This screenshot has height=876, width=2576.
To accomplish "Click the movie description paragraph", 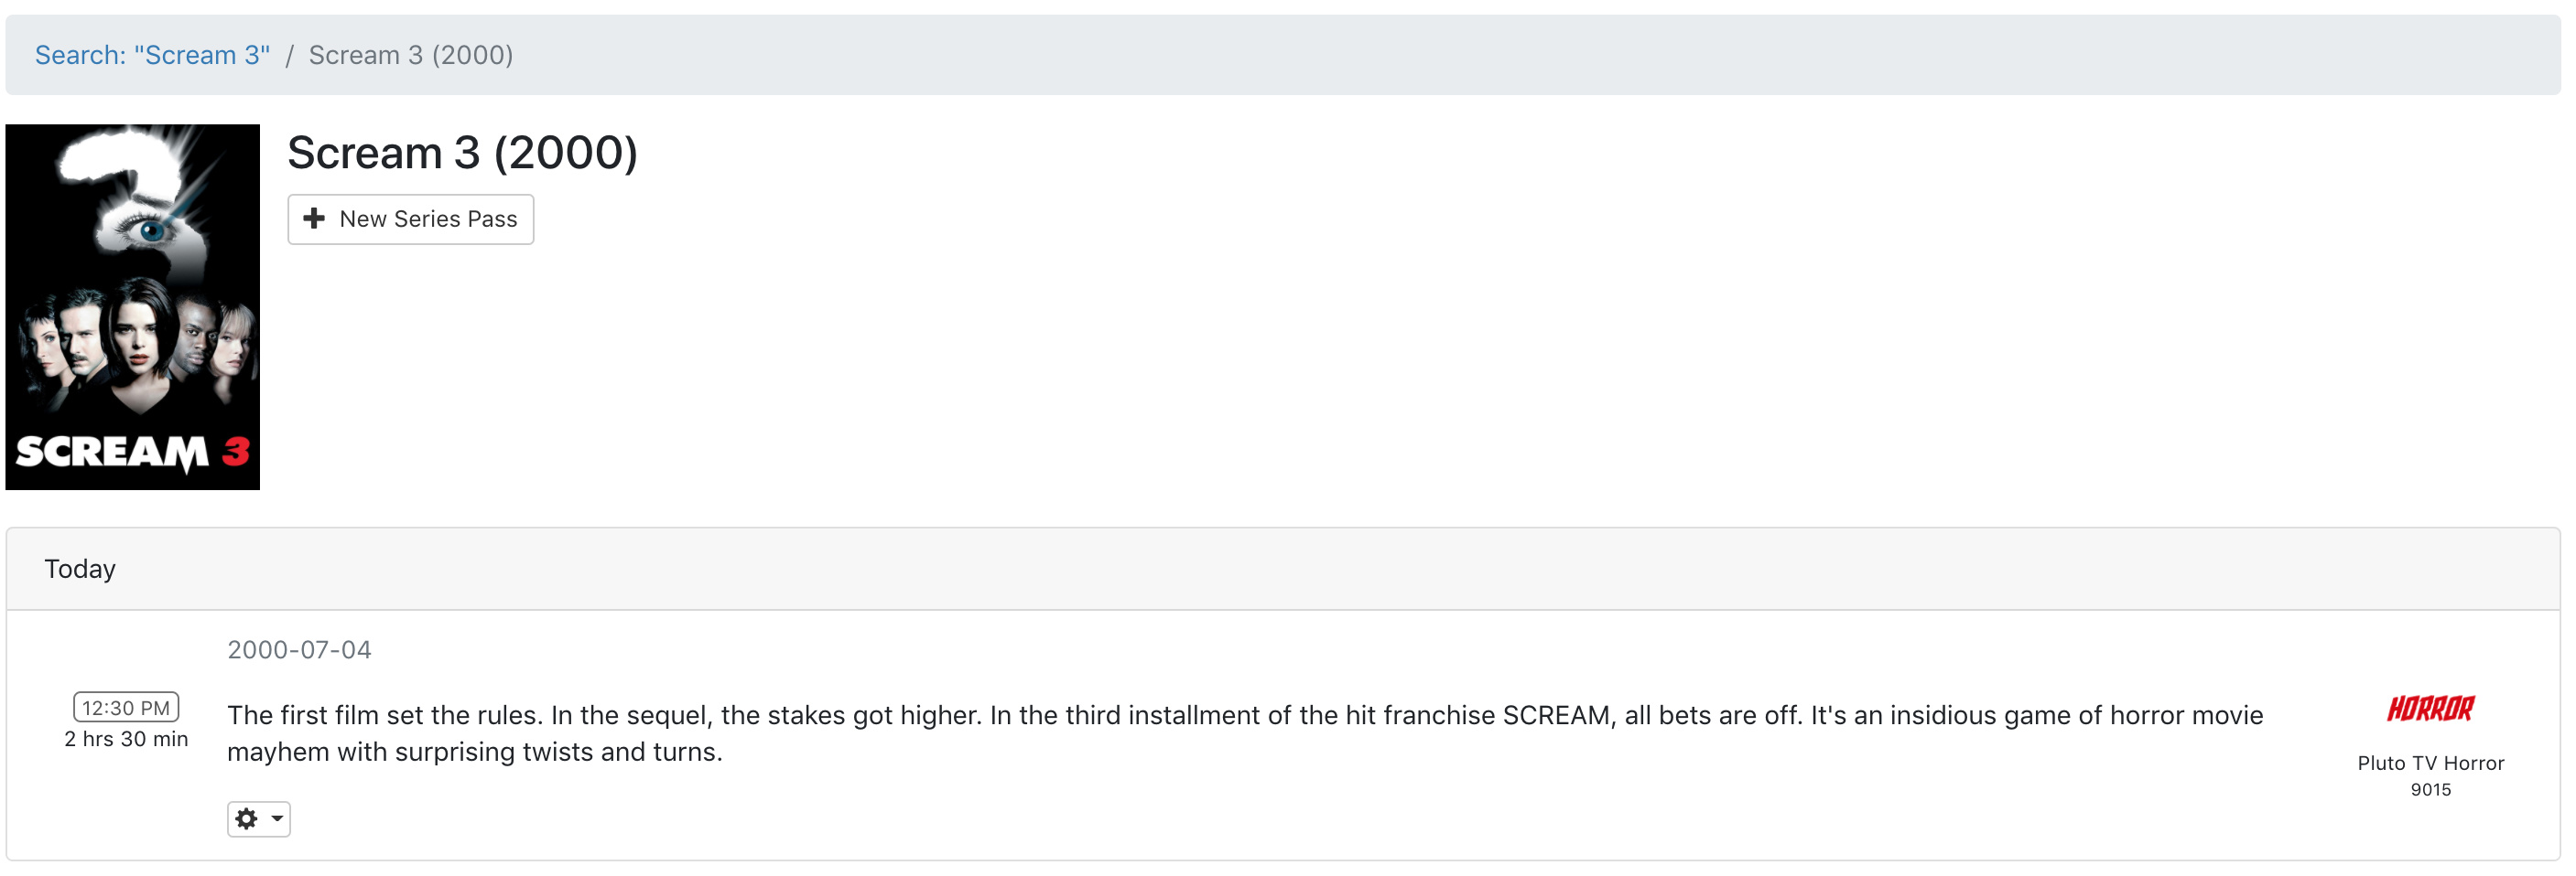I will click(x=1244, y=733).
